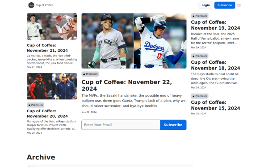Click the Subscribe button beside the email field
The width and height of the screenshot is (268, 167).
point(173,125)
